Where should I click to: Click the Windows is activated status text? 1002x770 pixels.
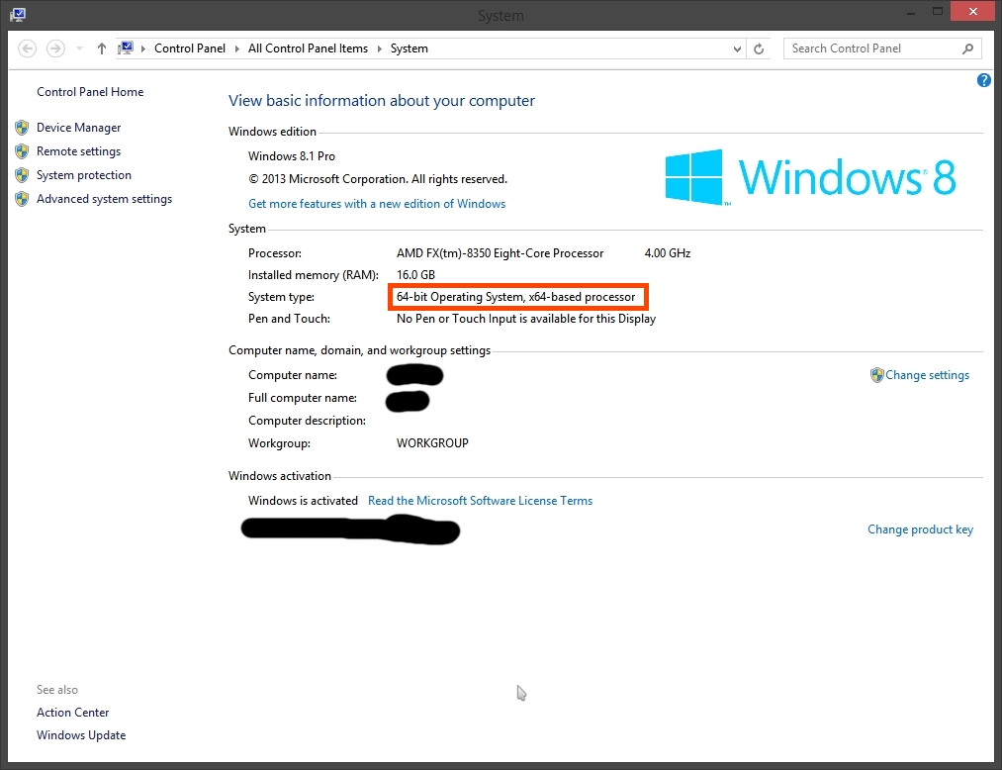point(303,501)
